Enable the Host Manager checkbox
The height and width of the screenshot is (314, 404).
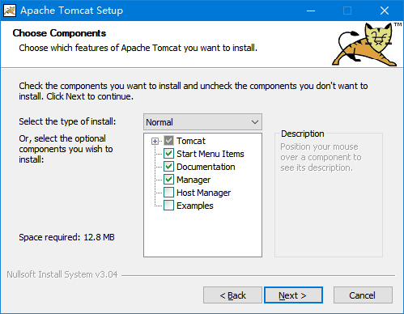tap(168, 193)
